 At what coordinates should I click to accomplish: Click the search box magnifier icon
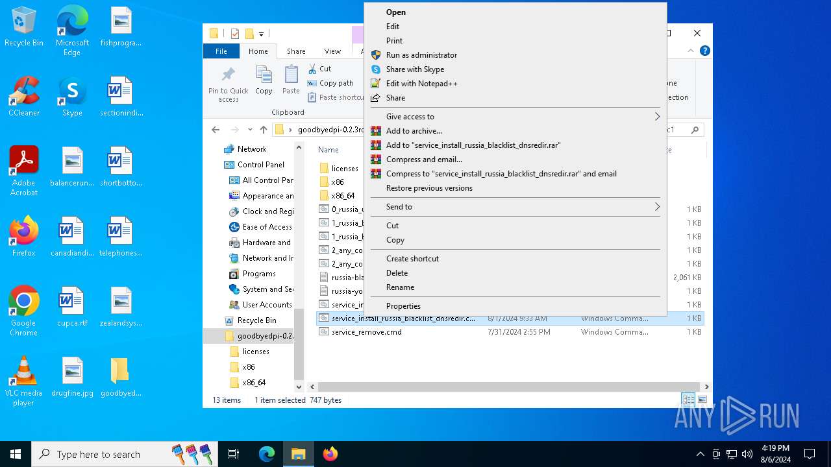point(695,130)
